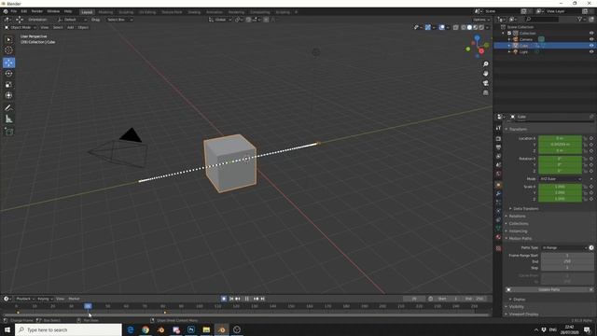Open the Global orientation dropdown
Viewport: 597px width, 336px height.
pos(220,20)
